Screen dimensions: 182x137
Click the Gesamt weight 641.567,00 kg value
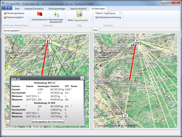[x=57, y=89]
